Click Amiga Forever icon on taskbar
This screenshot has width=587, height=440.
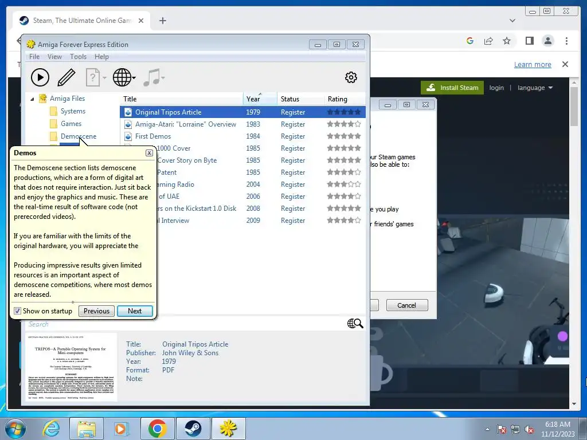228,429
